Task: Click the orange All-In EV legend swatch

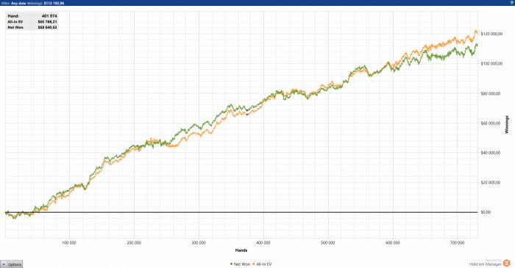Action: (254, 264)
